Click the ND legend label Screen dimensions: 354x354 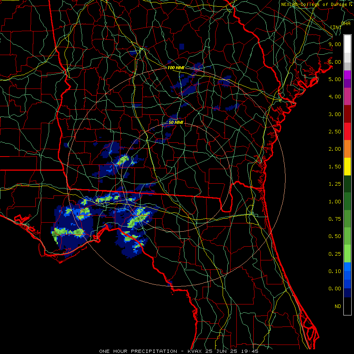coord(338,306)
